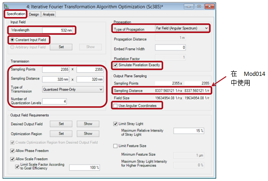Screen dimensions: 268x181
Task: Click the Number of Quantization Levels field
Action: click(x=55, y=101)
